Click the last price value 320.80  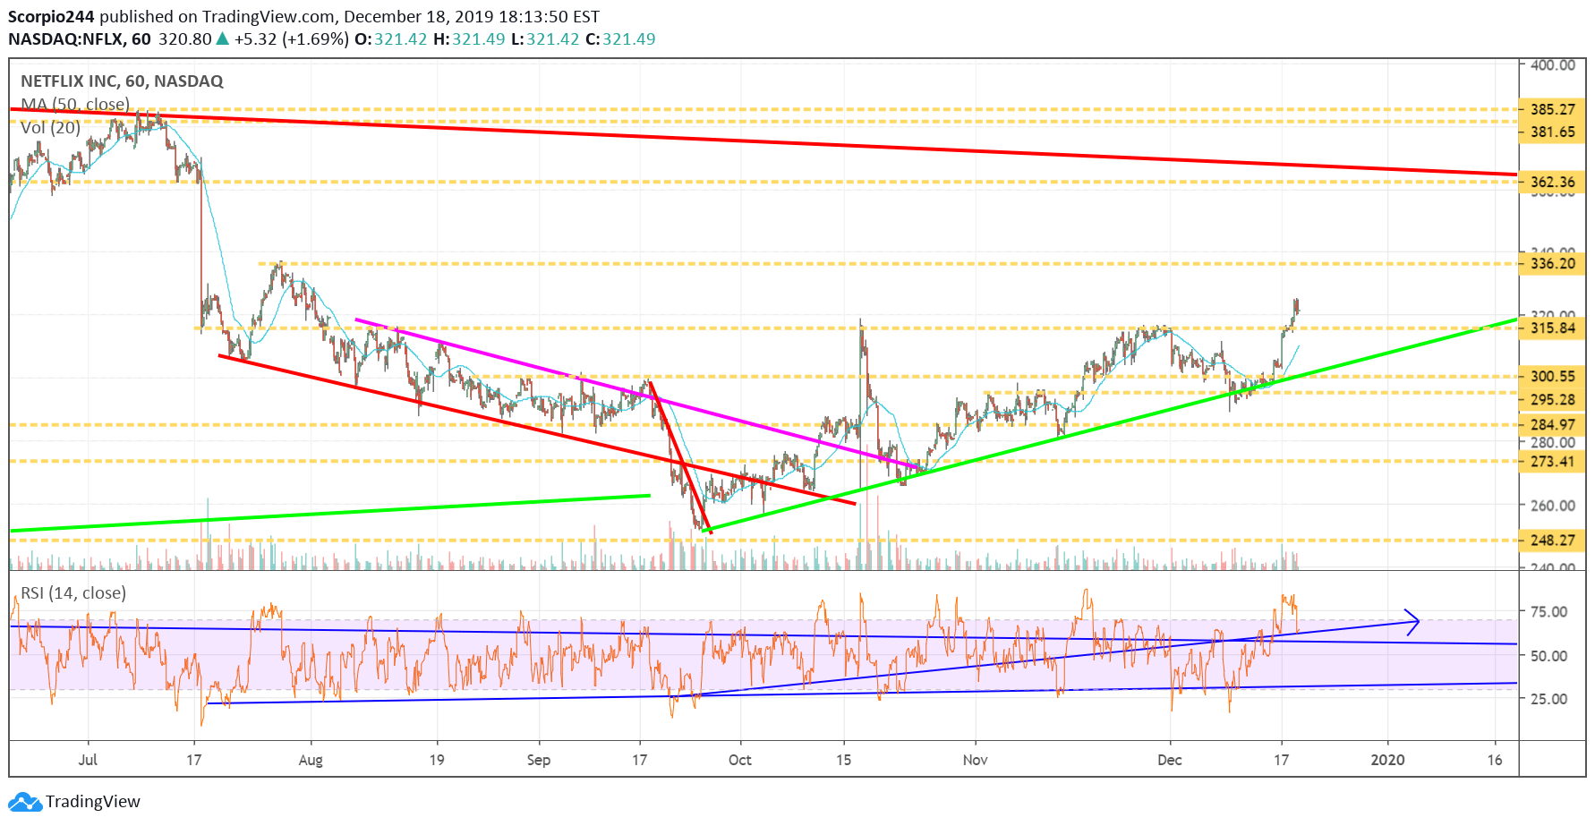click(x=185, y=39)
